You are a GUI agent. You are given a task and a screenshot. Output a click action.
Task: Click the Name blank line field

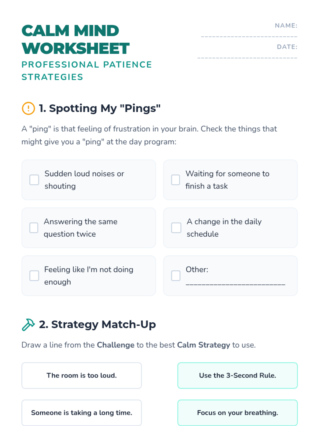(249, 36)
